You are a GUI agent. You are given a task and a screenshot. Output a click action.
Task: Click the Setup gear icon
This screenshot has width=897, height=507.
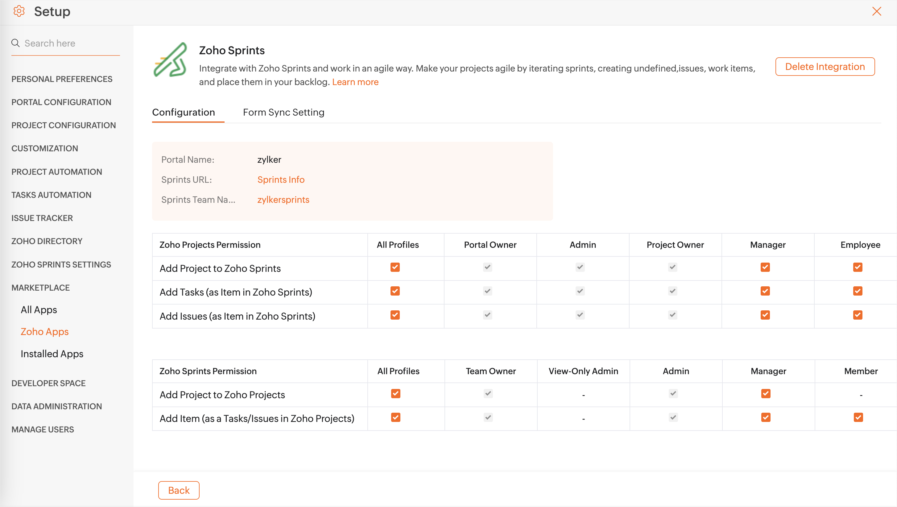19,11
